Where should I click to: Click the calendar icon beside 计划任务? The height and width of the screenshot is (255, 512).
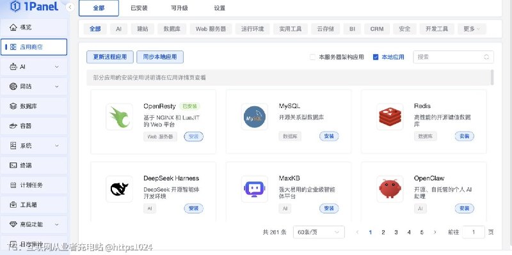pyautogui.click(x=13, y=185)
